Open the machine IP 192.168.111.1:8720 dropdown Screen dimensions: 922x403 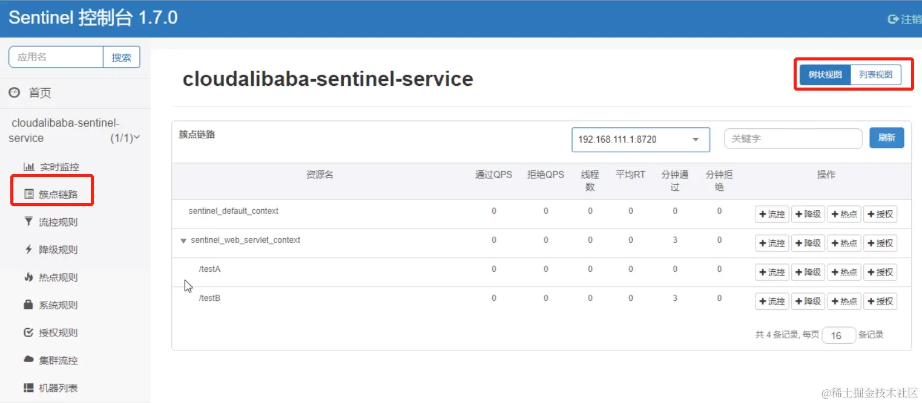coord(640,140)
